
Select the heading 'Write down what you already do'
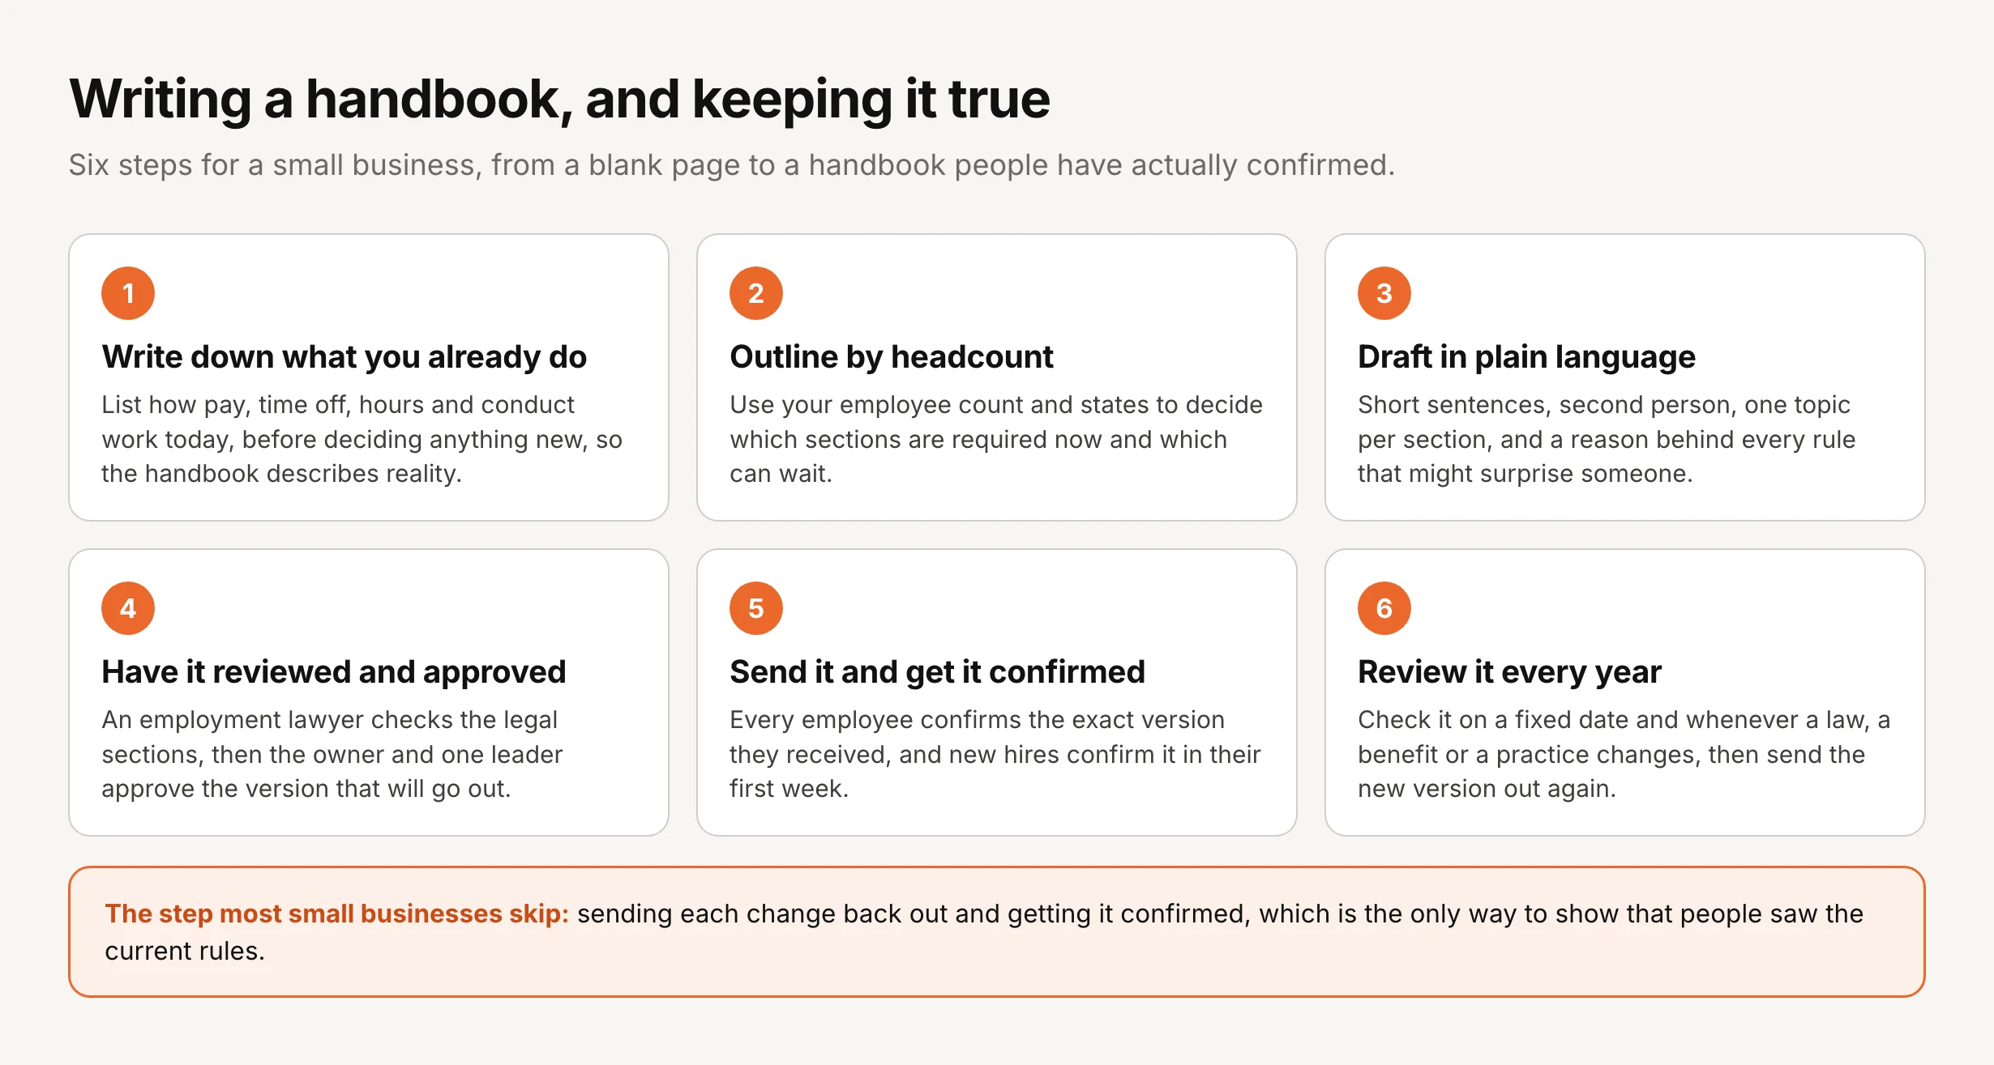tap(344, 357)
